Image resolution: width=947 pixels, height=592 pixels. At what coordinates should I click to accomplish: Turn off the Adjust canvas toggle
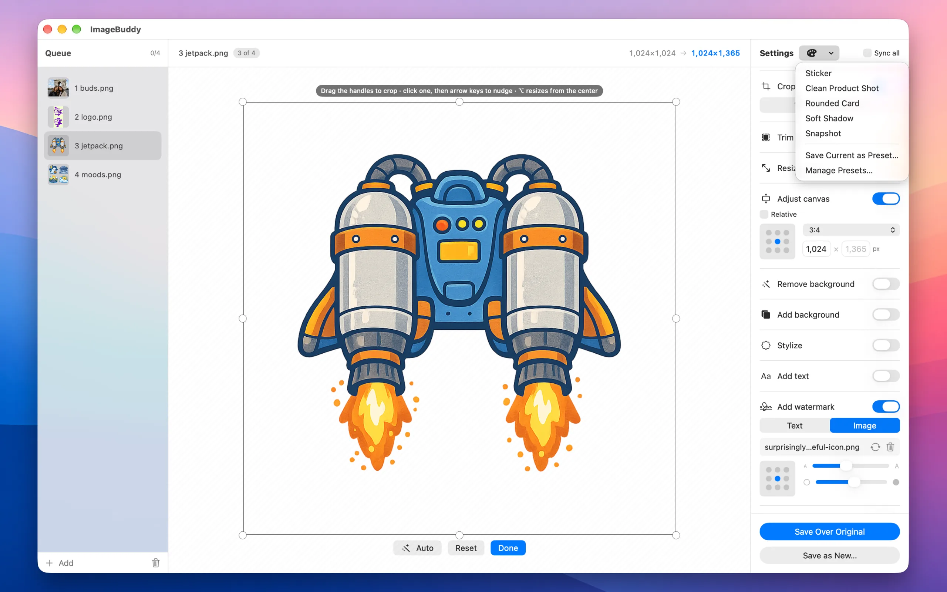[x=886, y=199]
